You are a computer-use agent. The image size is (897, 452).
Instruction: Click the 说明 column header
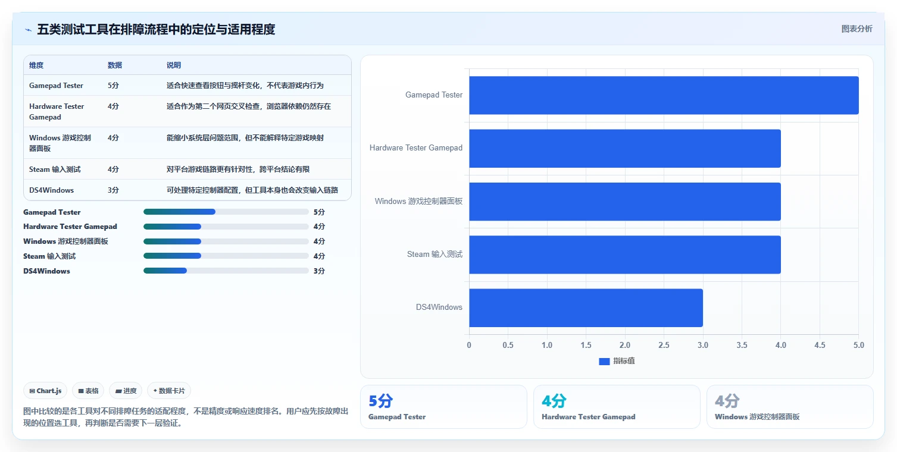(174, 65)
